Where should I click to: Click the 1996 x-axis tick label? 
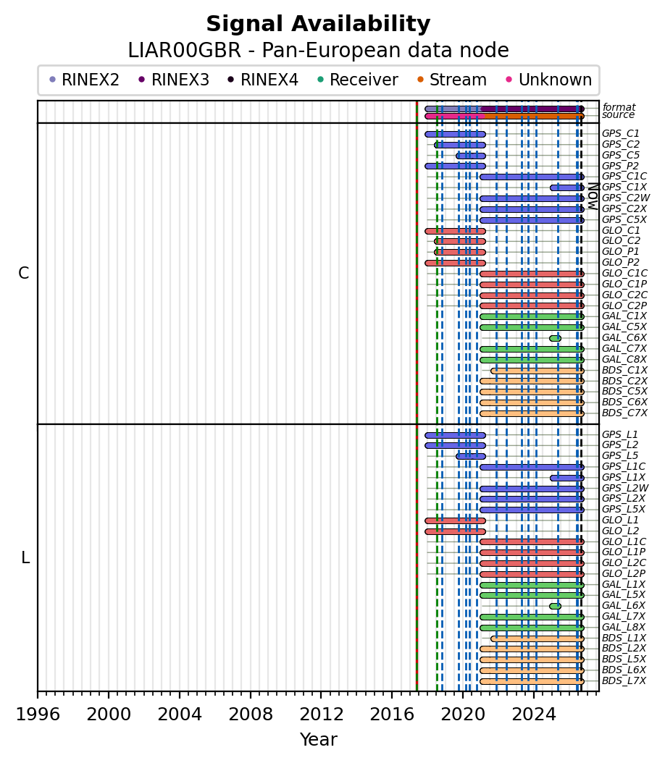tap(38, 714)
